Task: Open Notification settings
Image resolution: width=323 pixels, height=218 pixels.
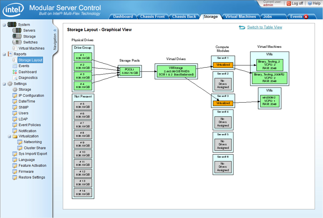Action: pyautogui.click(x=27, y=131)
